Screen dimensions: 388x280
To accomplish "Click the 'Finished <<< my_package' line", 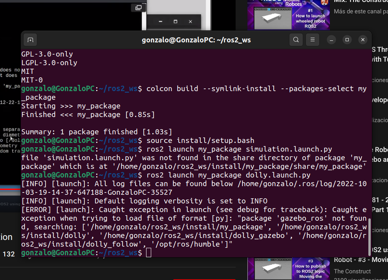I will click(88, 115).
